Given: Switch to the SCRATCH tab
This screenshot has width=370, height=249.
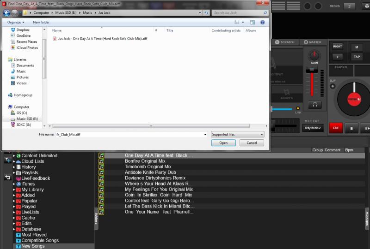Looking at the screenshot, I should pos(284,42).
